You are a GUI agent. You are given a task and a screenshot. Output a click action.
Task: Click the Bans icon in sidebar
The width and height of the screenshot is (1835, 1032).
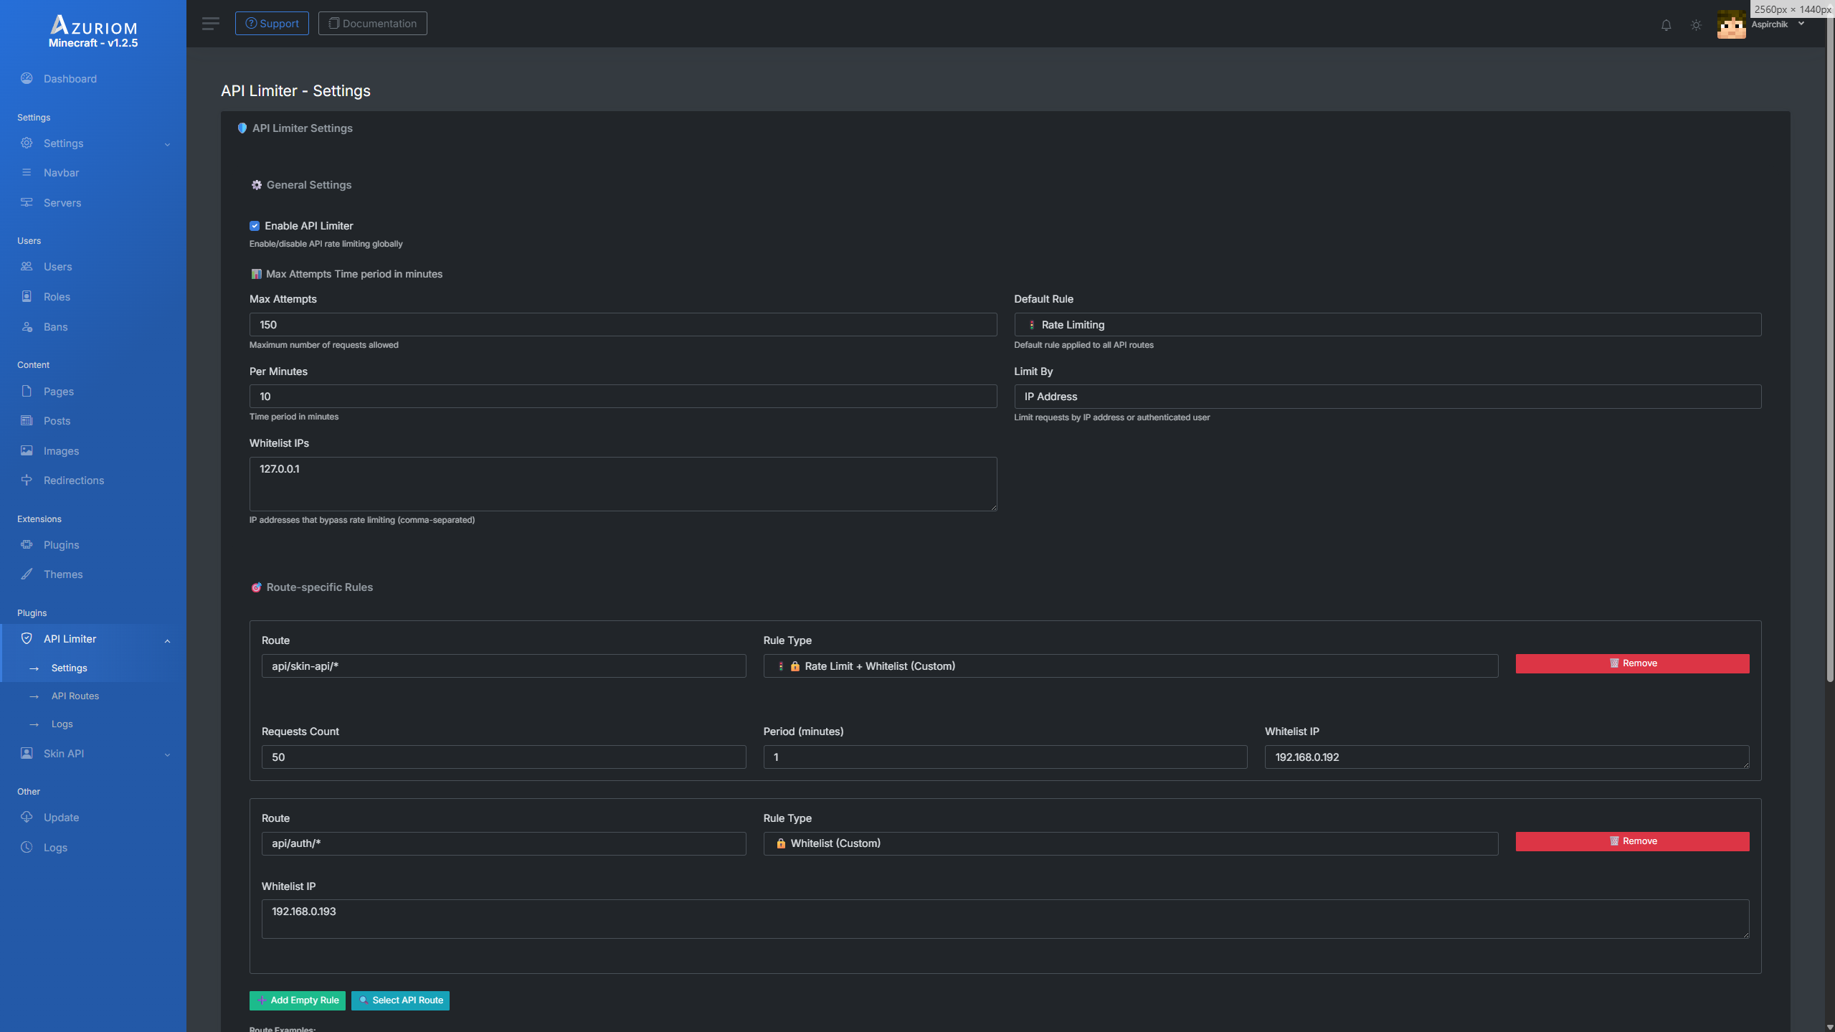(x=27, y=327)
